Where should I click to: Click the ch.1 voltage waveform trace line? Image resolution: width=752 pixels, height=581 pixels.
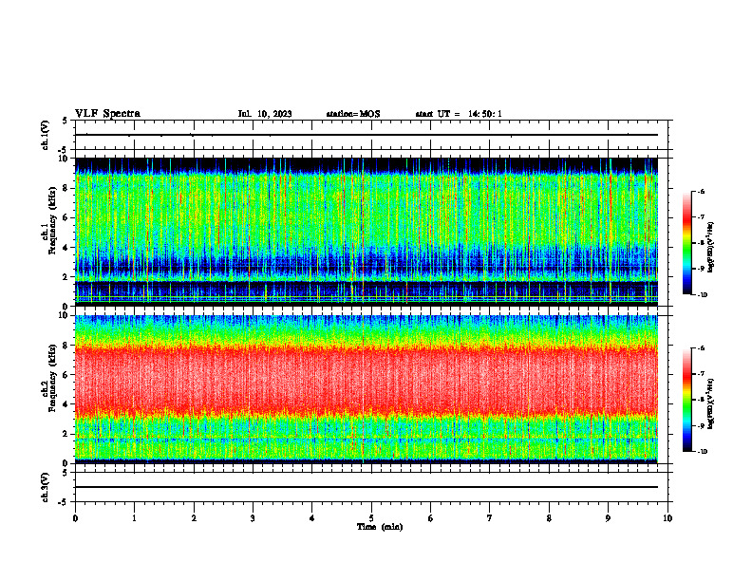(x=367, y=135)
